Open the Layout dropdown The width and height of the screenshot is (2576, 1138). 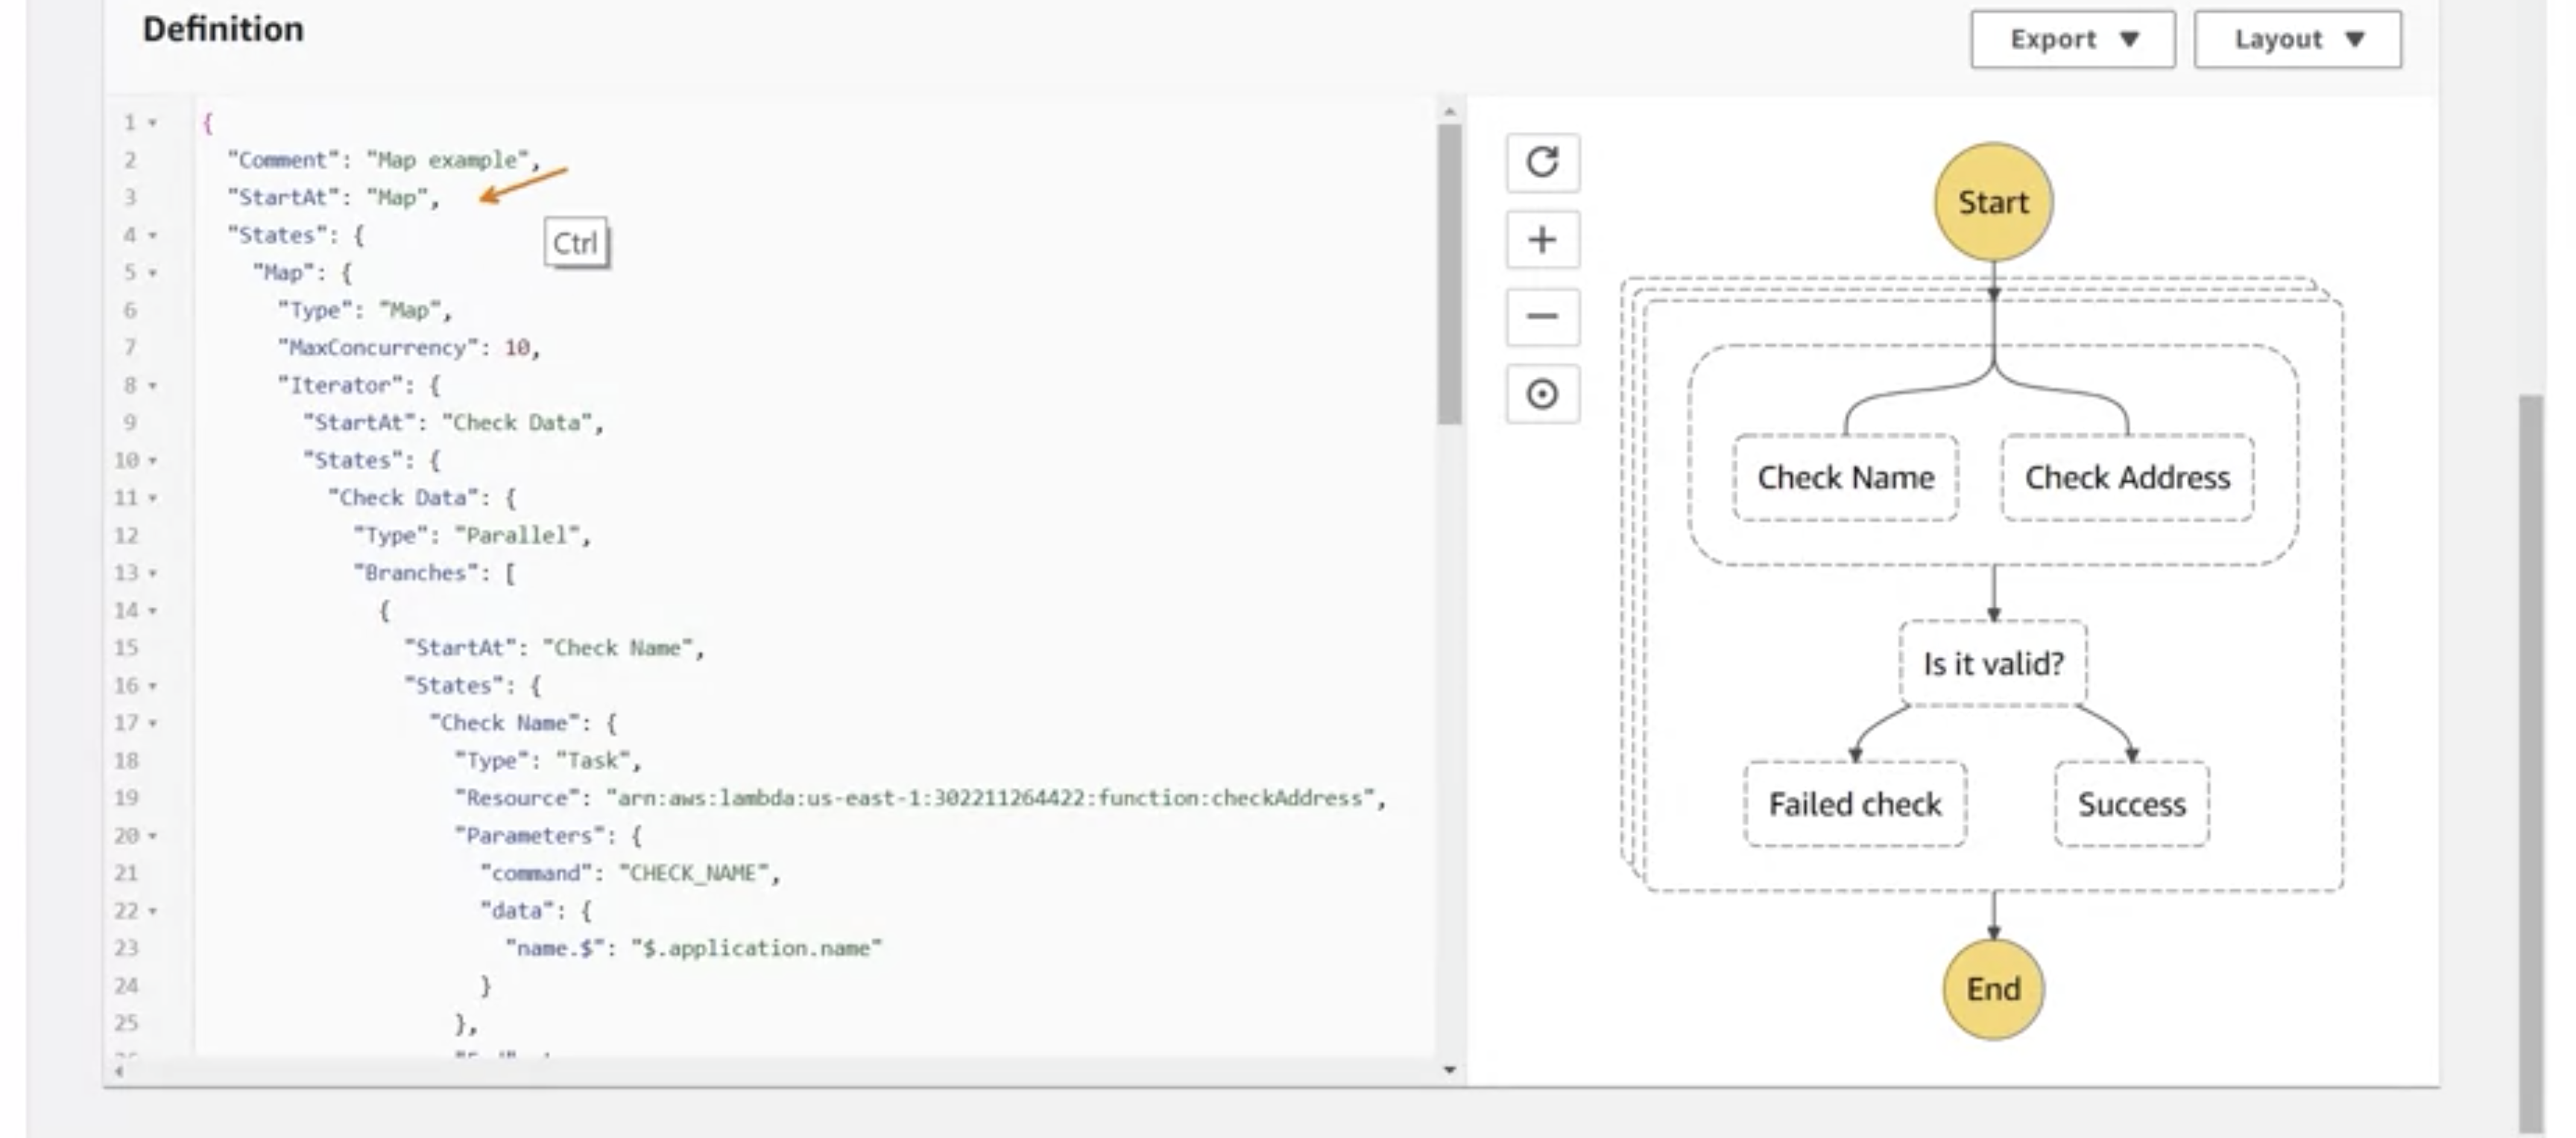point(2297,39)
